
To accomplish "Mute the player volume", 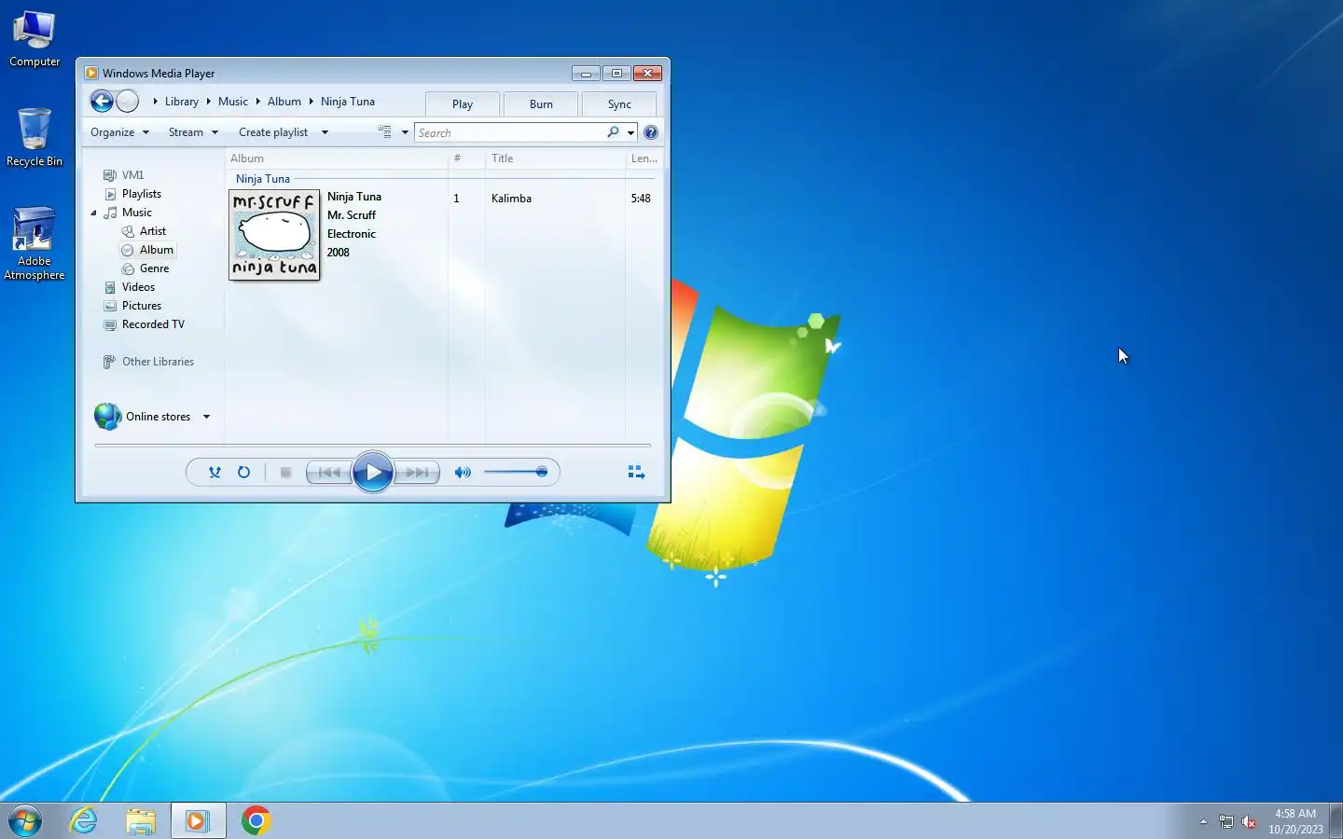I will (463, 473).
